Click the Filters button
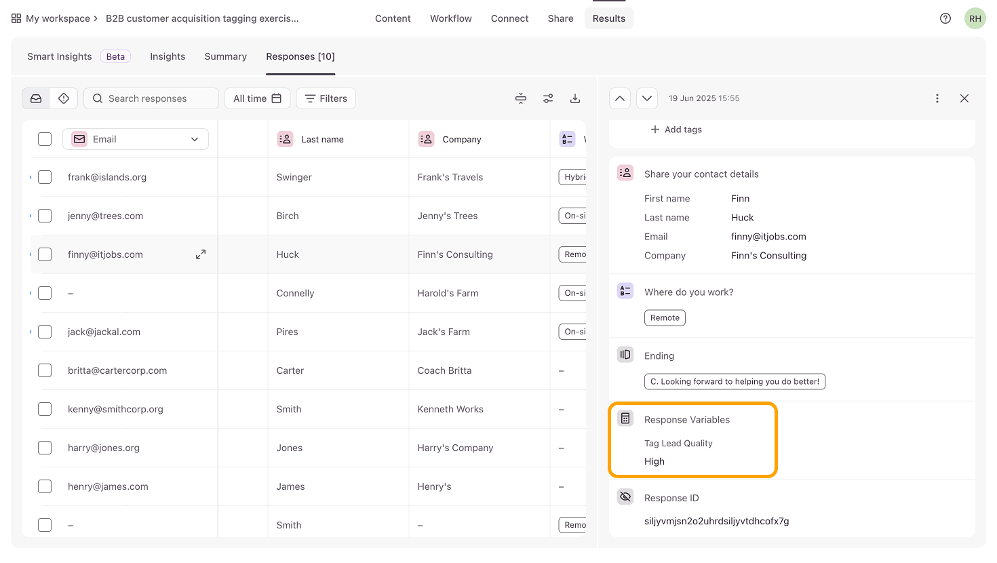The width and height of the screenshot is (997, 563). pos(326,98)
